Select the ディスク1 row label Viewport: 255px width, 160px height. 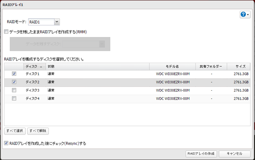32,74
